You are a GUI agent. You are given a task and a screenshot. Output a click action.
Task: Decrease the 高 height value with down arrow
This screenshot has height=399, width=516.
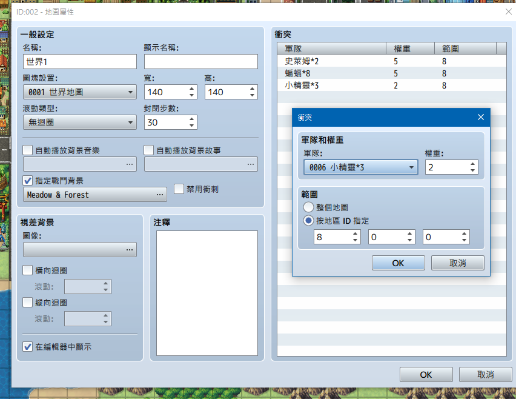pyautogui.click(x=252, y=95)
